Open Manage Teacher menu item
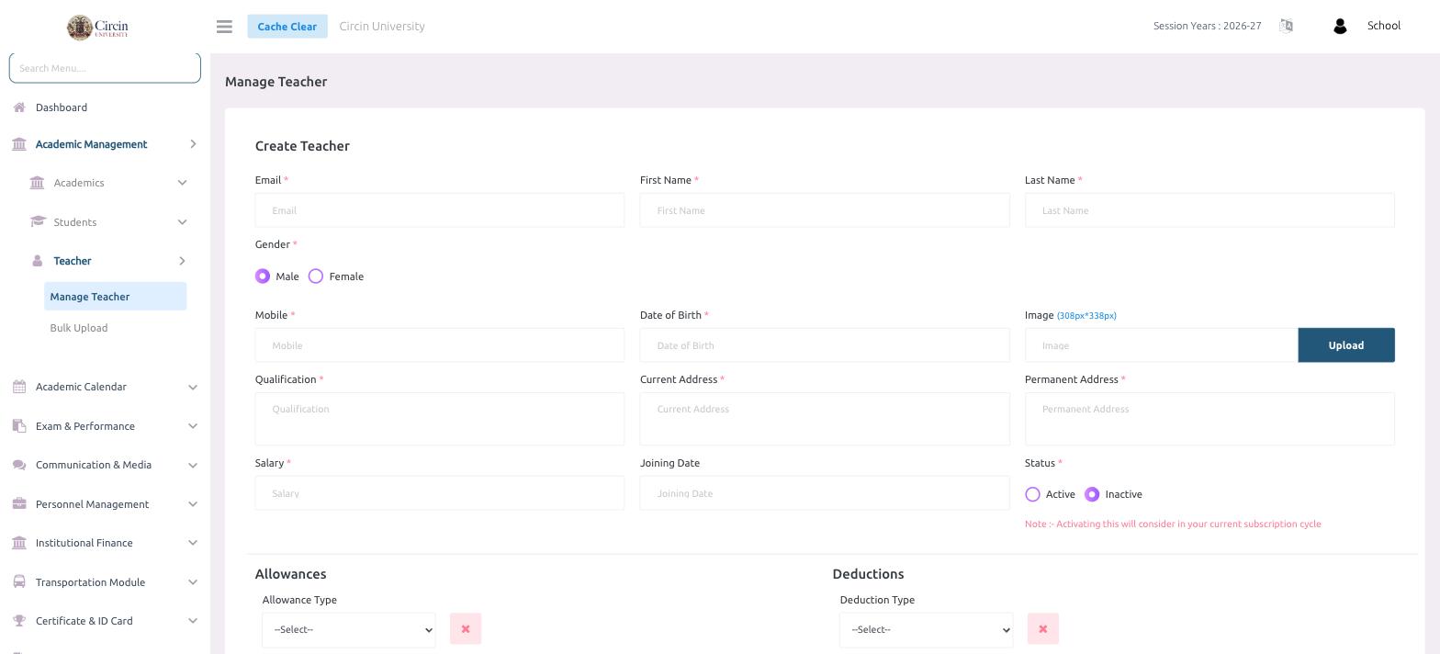The height and width of the screenshot is (654, 1440). [x=115, y=297]
